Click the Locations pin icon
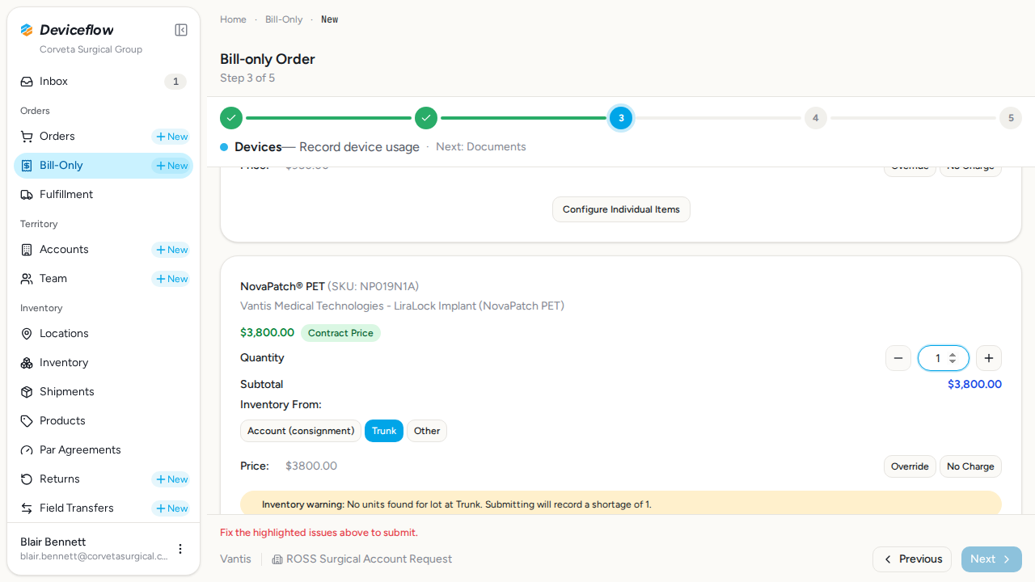This screenshot has height=582, width=1035. coord(27,334)
